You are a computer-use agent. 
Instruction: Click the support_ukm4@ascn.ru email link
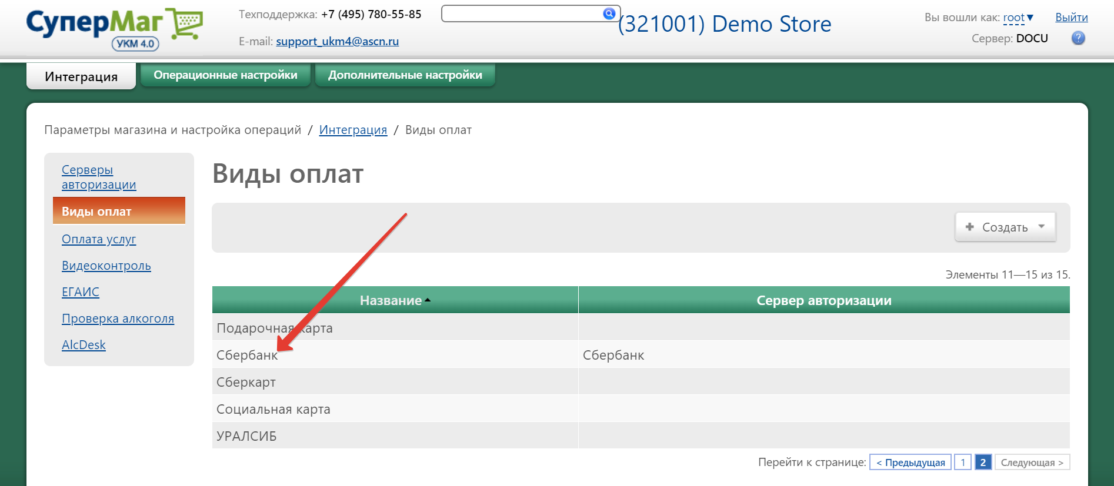click(x=338, y=41)
